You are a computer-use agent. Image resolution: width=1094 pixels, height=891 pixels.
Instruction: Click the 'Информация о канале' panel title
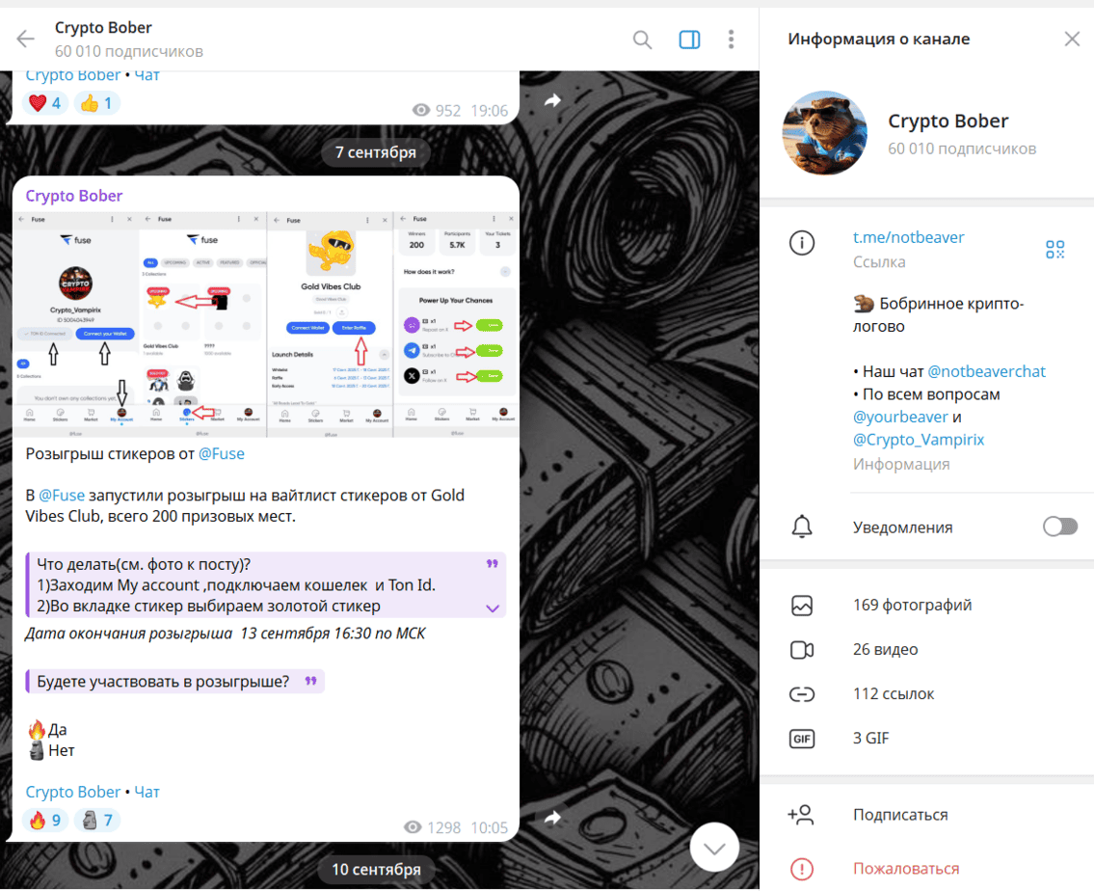pos(878,40)
